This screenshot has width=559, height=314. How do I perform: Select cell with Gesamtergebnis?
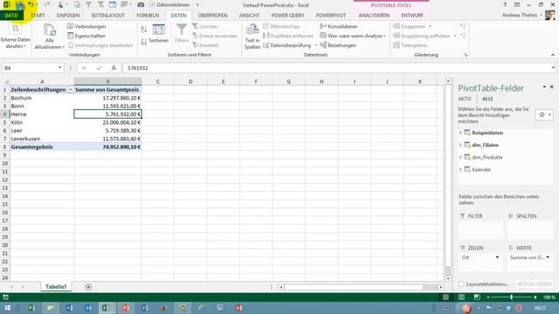point(42,147)
